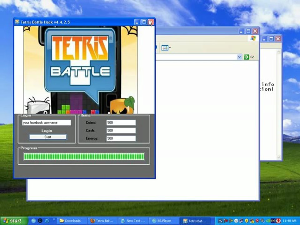The height and width of the screenshot is (225, 300).
Task: Click the Facebook username input field
Action: 47,122
